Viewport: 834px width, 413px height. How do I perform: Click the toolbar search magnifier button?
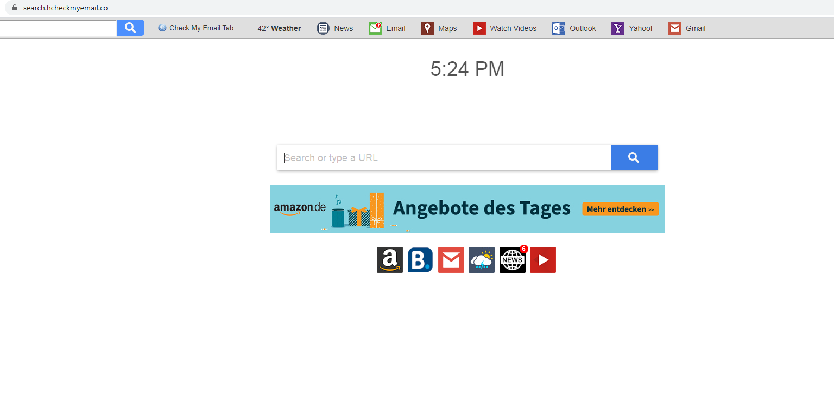point(130,28)
